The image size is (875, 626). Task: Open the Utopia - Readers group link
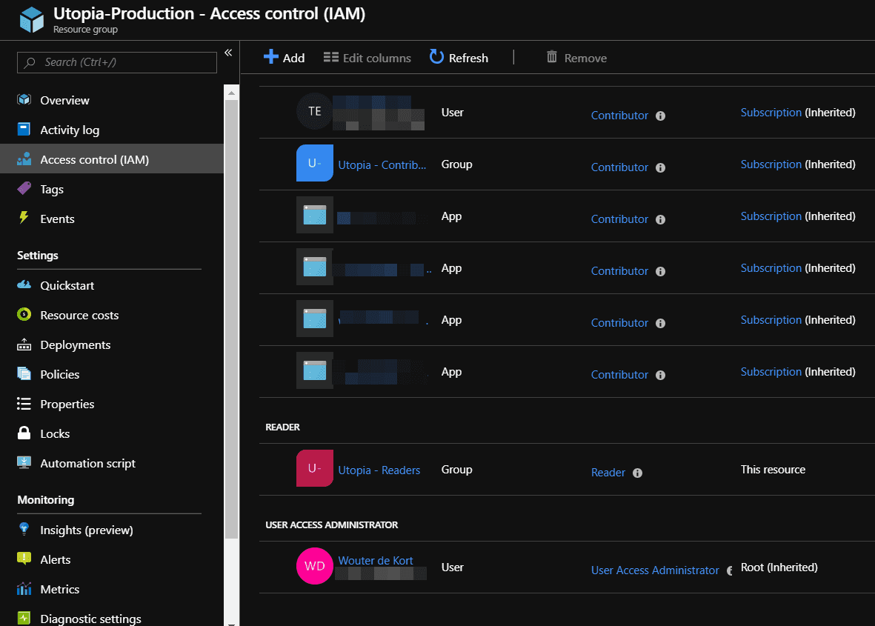(379, 470)
